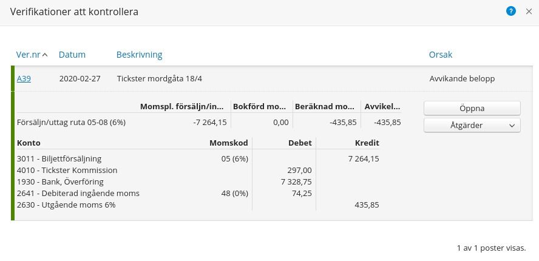
Task: Open verification link A39
Action: pos(24,78)
